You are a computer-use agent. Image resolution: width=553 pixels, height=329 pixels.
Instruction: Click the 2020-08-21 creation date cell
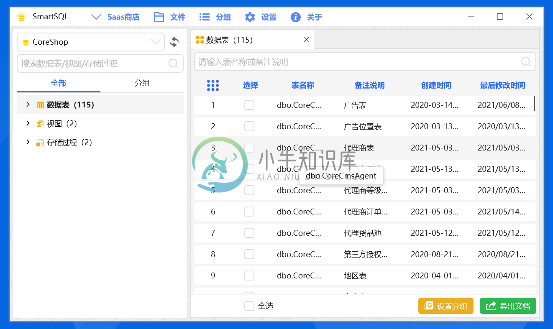click(435, 255)
